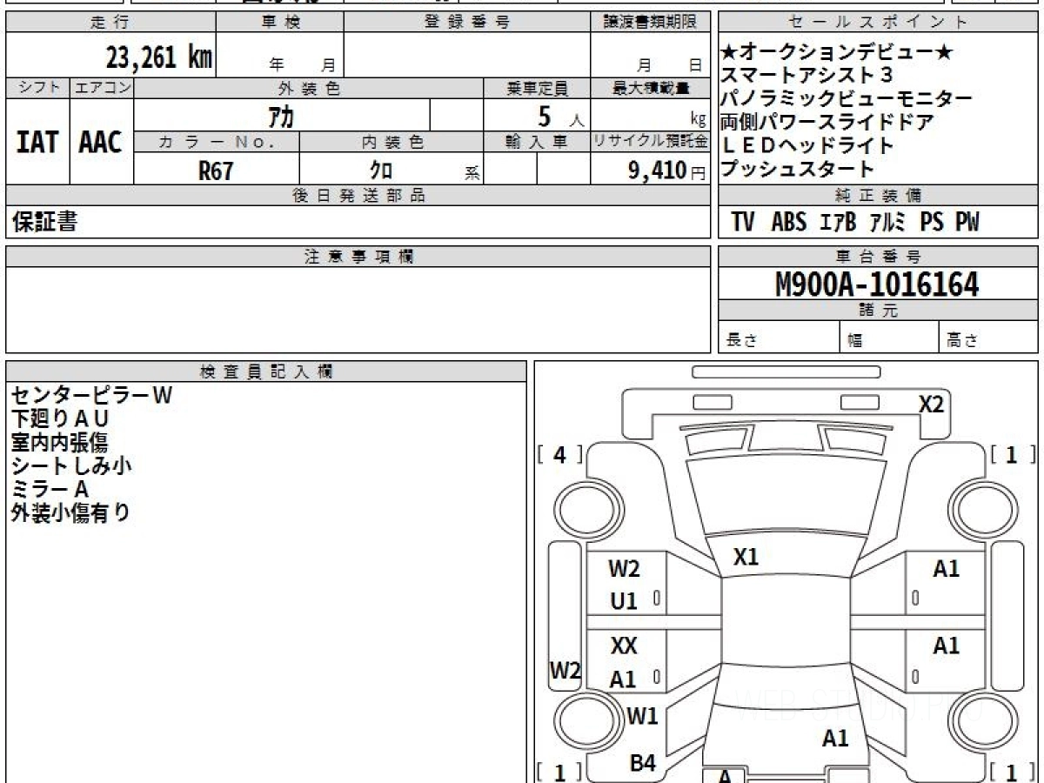Image resolution: width=1044 pixels, height=783 pixels.
Task: Click the X1 mark on the windshield
Action: (x=746, y=558)
